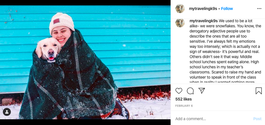Click the woman's white beanie in photo

pos(62,23)
